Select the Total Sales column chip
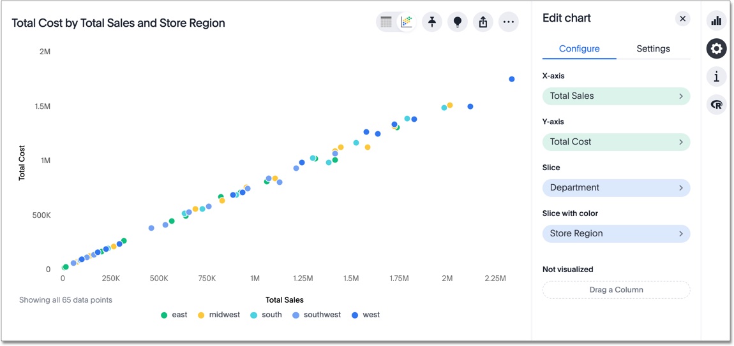The height and width of the screenshot is (346, 734). (x=616, y=96)
